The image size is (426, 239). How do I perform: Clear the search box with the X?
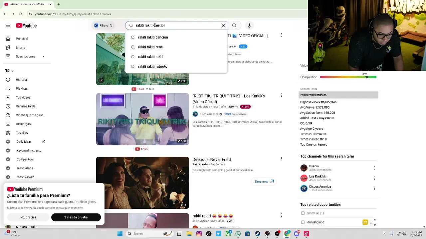tap(223, 26)
